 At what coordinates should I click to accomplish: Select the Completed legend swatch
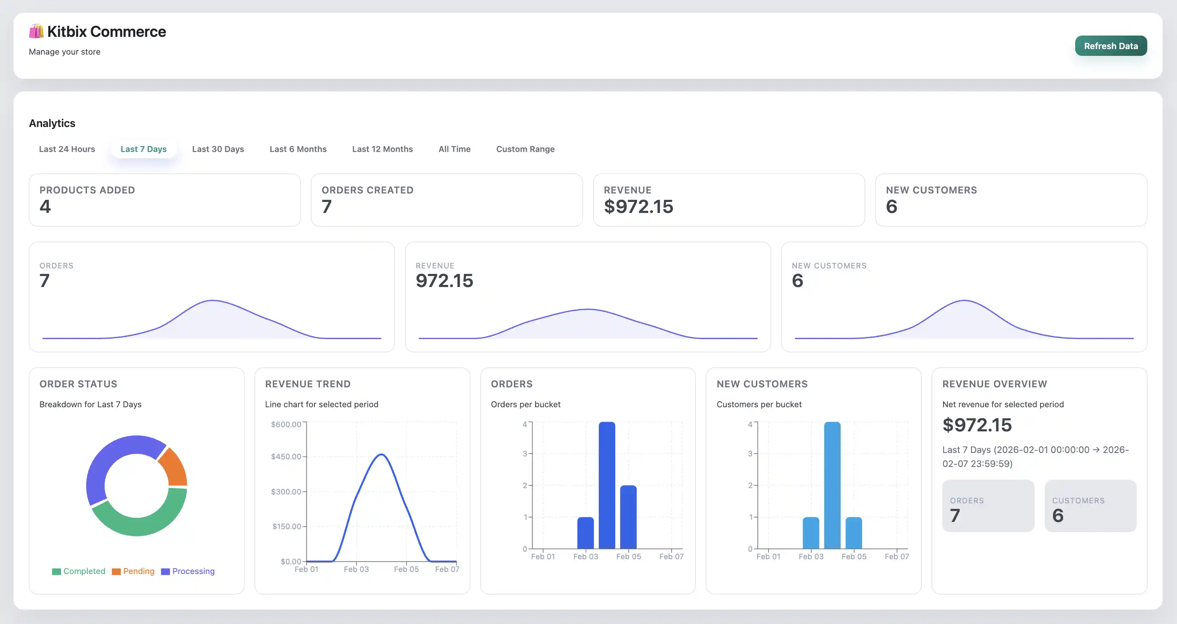pyautogui.click(x=57, y=571)
